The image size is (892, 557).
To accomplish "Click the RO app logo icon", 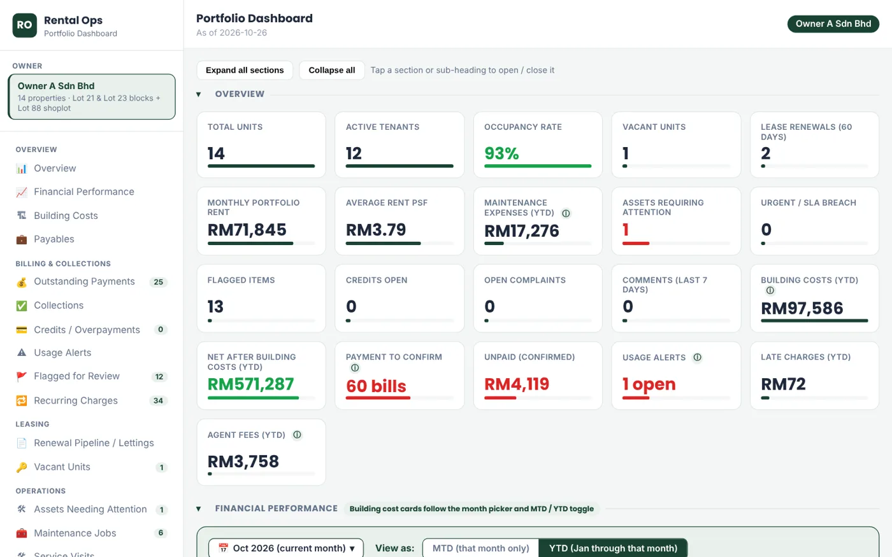I will (25, 25).
